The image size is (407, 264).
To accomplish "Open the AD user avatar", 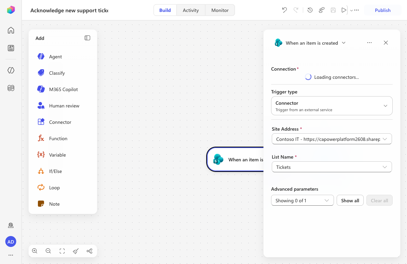I will 11,242.
